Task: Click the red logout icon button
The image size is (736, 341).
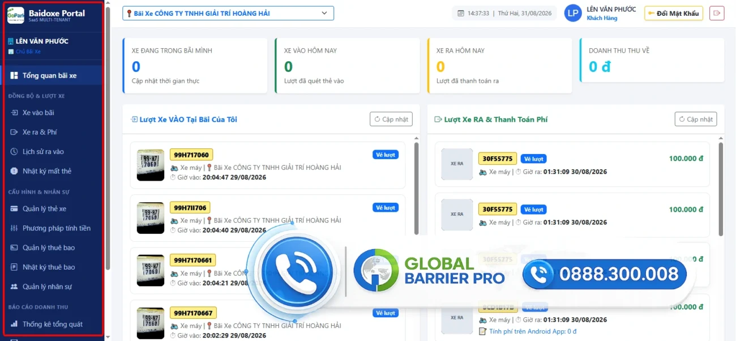Action: pyautogui.click(x=717, y=13)
